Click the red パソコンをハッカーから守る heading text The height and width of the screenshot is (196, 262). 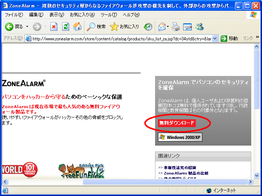click(x=34, y=97)
